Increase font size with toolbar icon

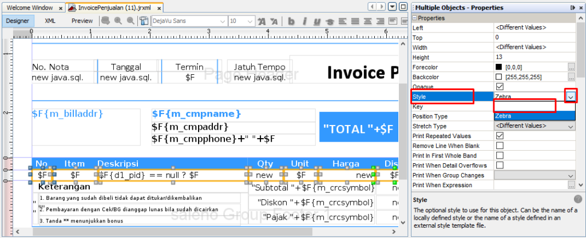pos(262,21)
